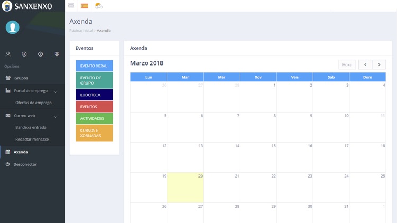Go to next month arrow
Screen dimensions: 397x223
(379, 64)
